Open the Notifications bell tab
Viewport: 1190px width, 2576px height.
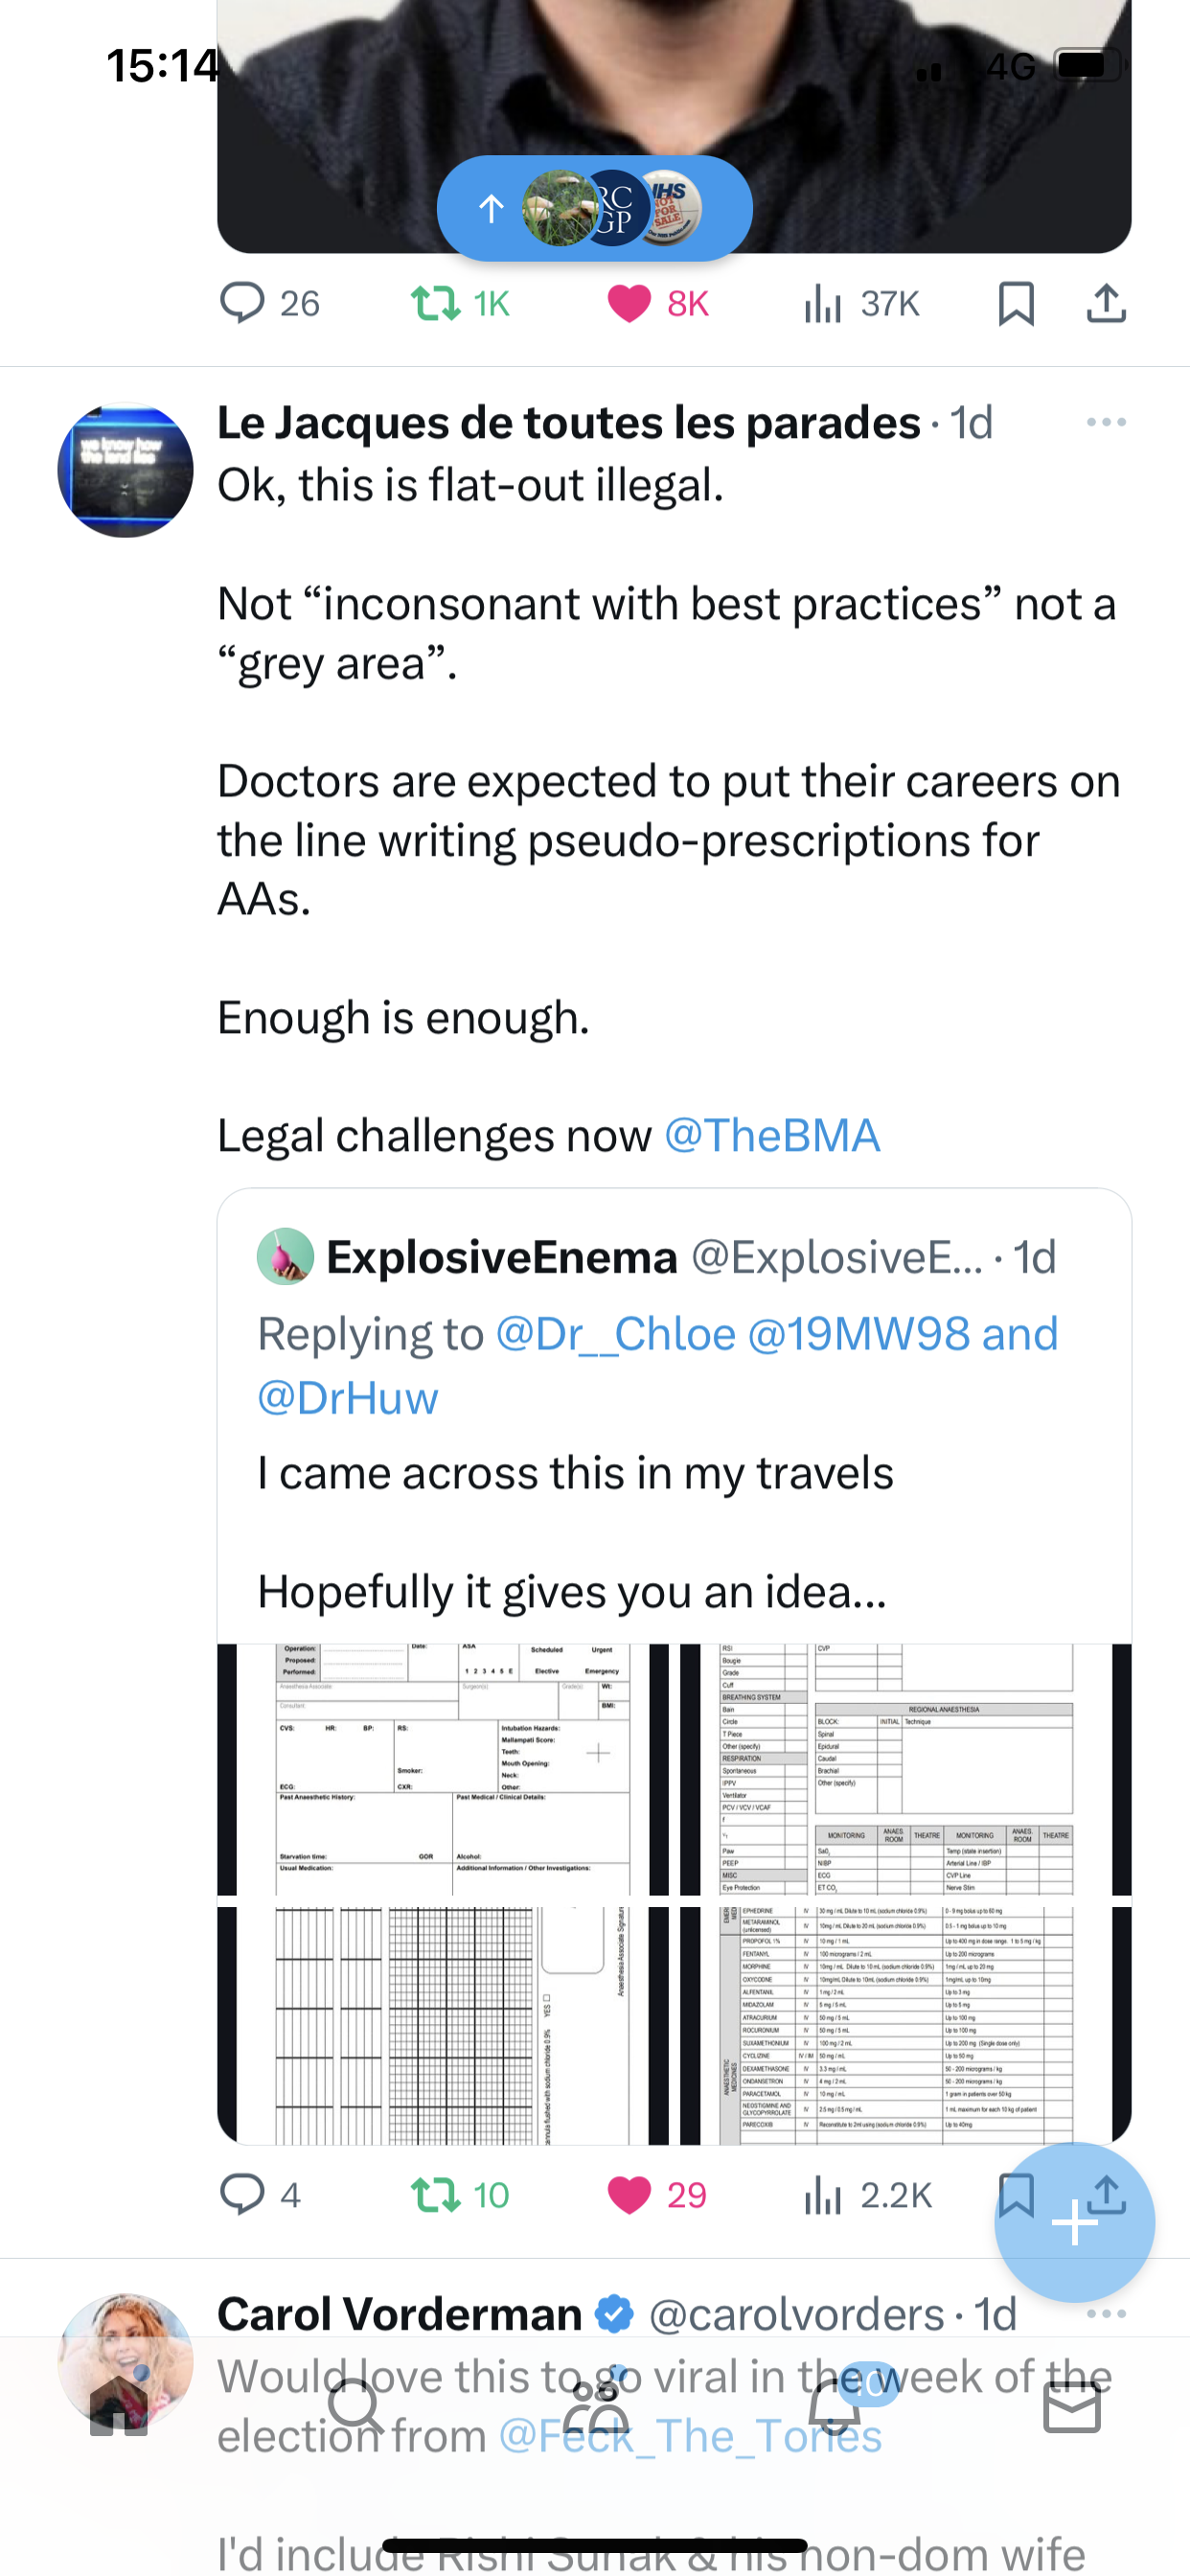point(835,2404)
